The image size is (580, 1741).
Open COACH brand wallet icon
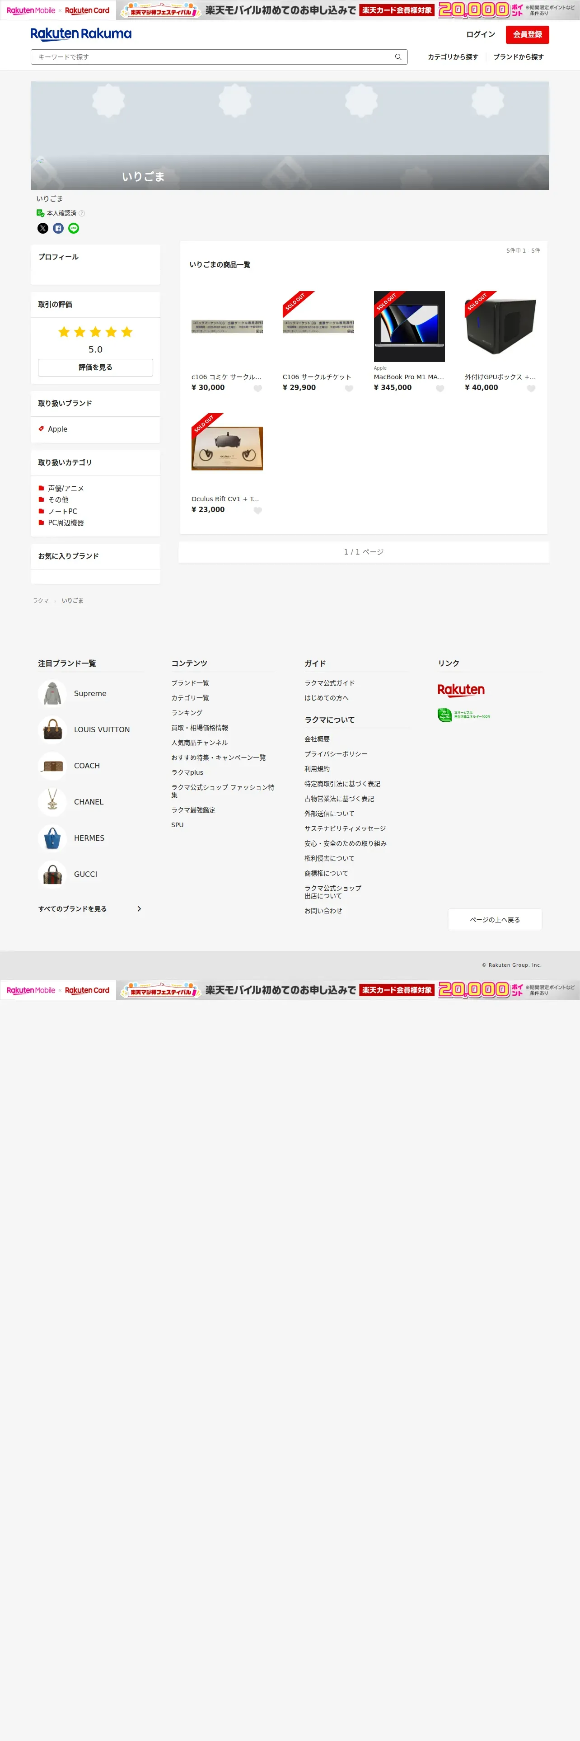(52, 766)
